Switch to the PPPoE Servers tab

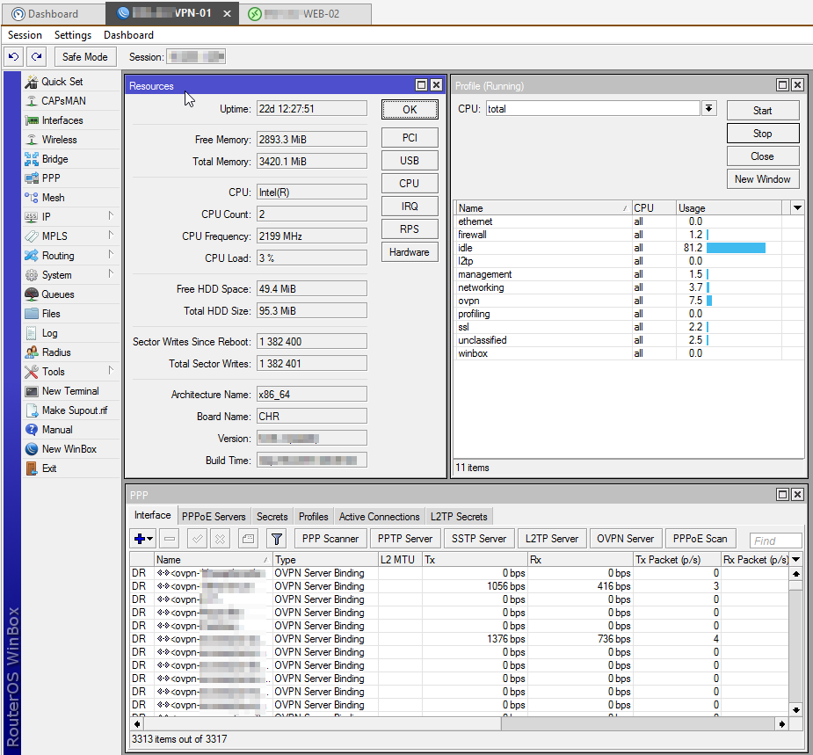pos(214,517)
